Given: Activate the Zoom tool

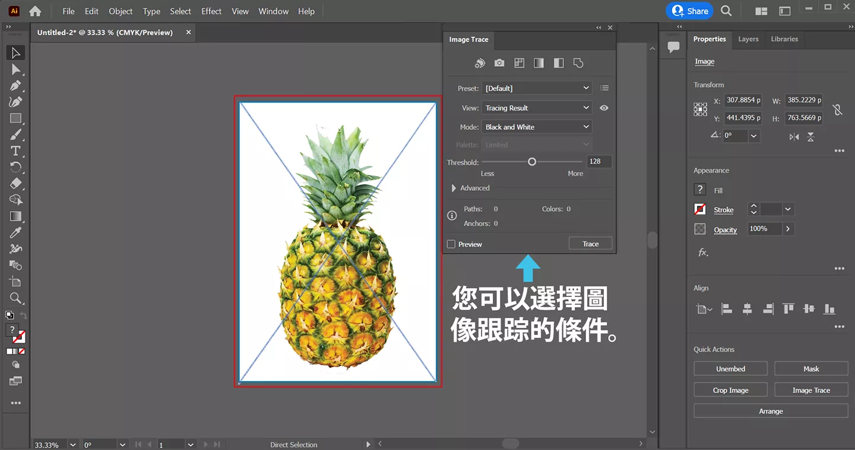Looking at the screenshot, I should (x=15, y=298).
